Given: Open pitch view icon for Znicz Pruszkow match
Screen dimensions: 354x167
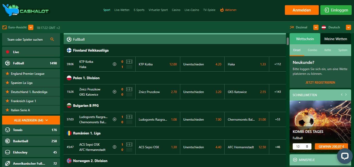Looking at the screenshot, I should (129, 89).
